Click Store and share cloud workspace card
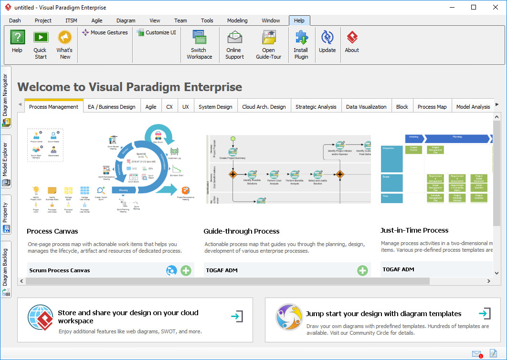The height and width of the screenshot is (360, 507). click(135, 320)
